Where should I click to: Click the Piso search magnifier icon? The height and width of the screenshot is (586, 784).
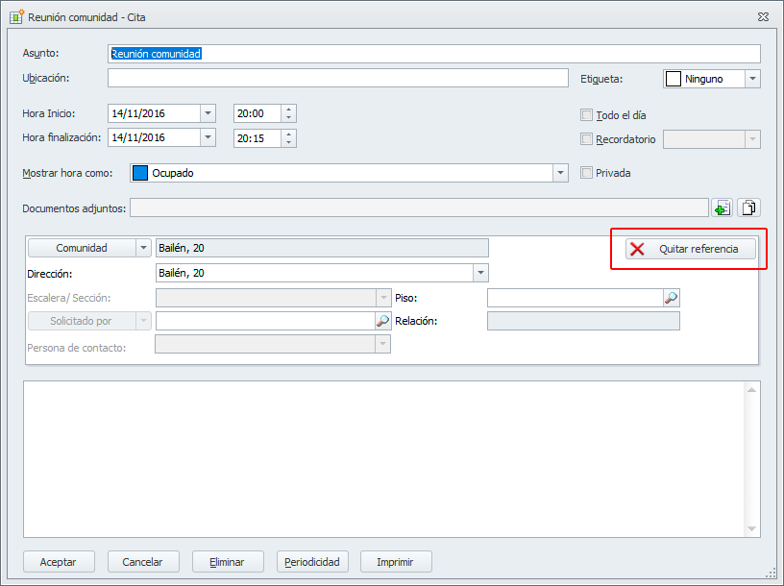(671, 298)
